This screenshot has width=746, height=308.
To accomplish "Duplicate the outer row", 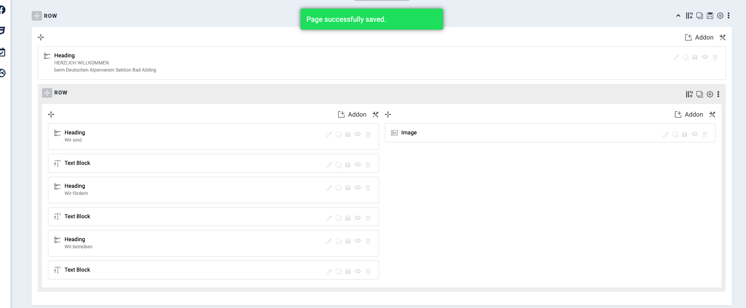I will tap(700, 16).
